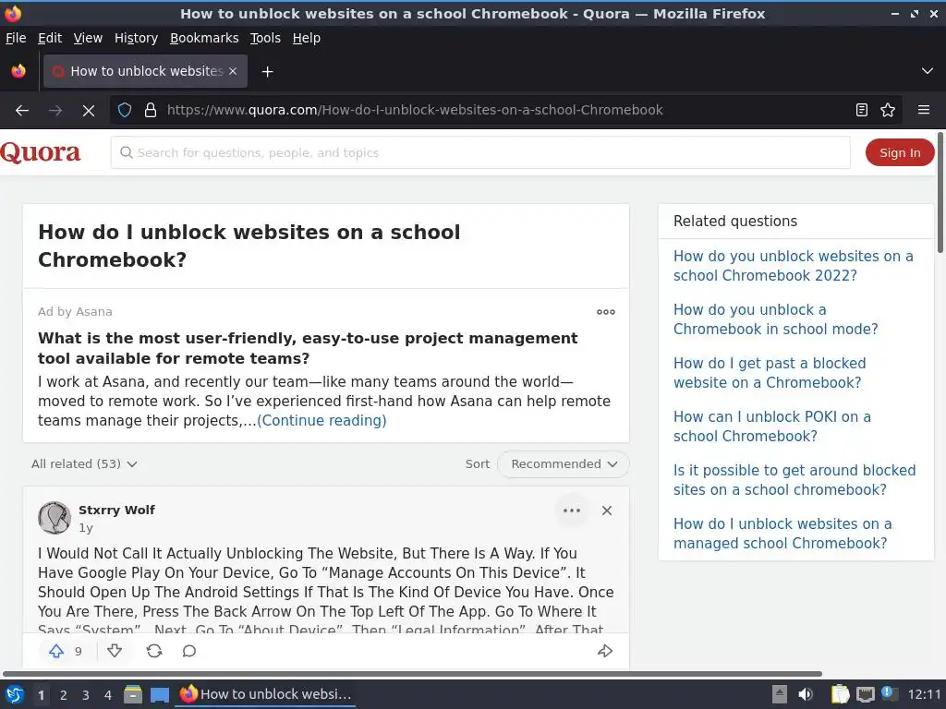The width and height of the screenshot is (946, 709).
Task: Downvote Stxrry Wolf's answer
Action: (115, 651)
